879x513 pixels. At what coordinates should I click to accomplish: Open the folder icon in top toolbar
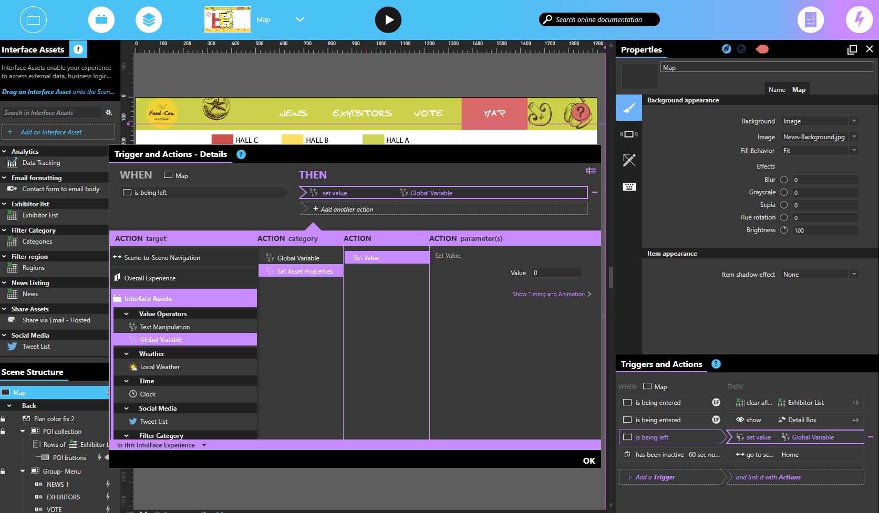coord(33,20)
